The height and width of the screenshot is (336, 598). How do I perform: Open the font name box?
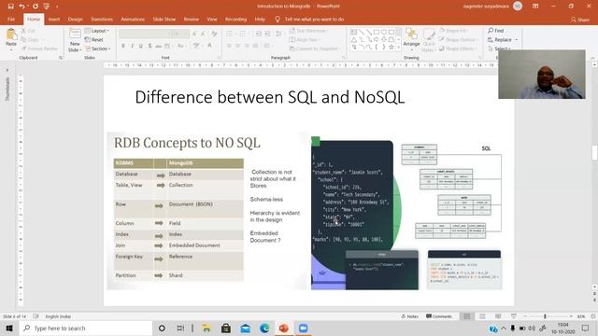144,34
